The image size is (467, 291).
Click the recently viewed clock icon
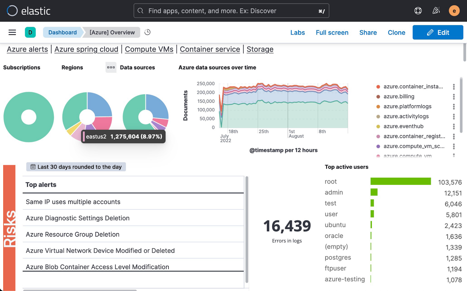click(147, 32)
